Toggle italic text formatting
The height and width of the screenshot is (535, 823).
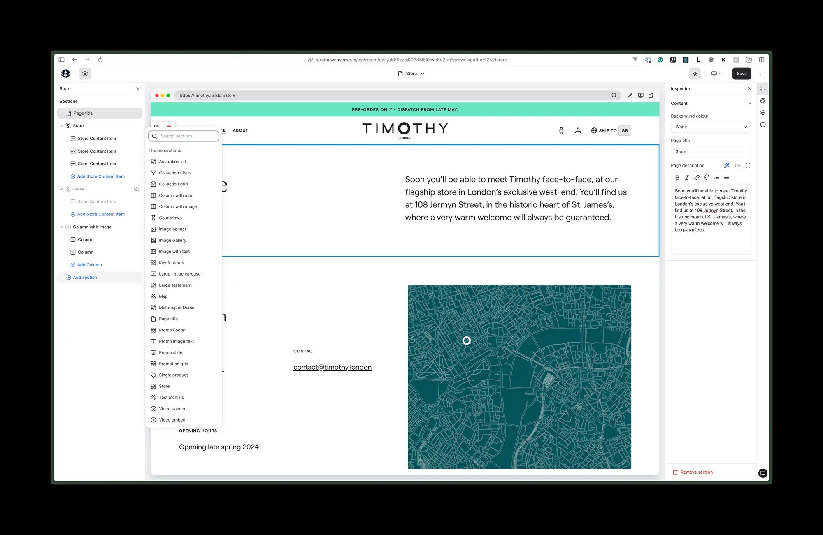pos(687,178)
